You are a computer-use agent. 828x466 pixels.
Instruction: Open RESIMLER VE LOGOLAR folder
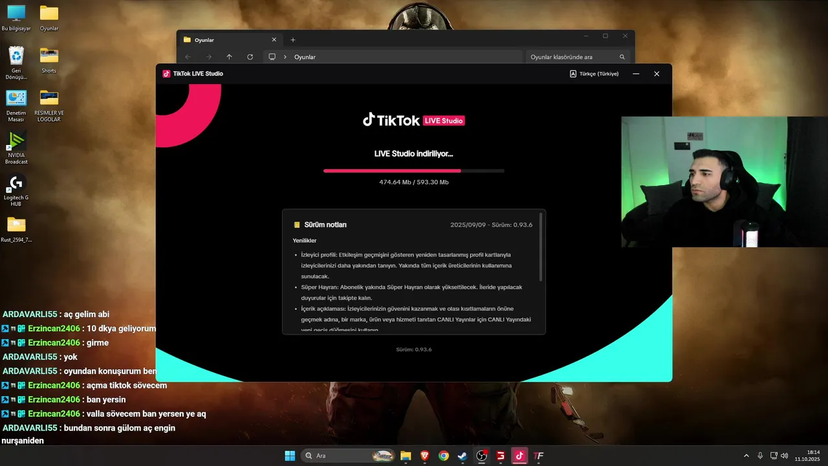(x=49, y=105)
